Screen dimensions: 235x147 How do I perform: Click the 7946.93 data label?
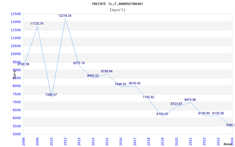click(x=120, y=84)
